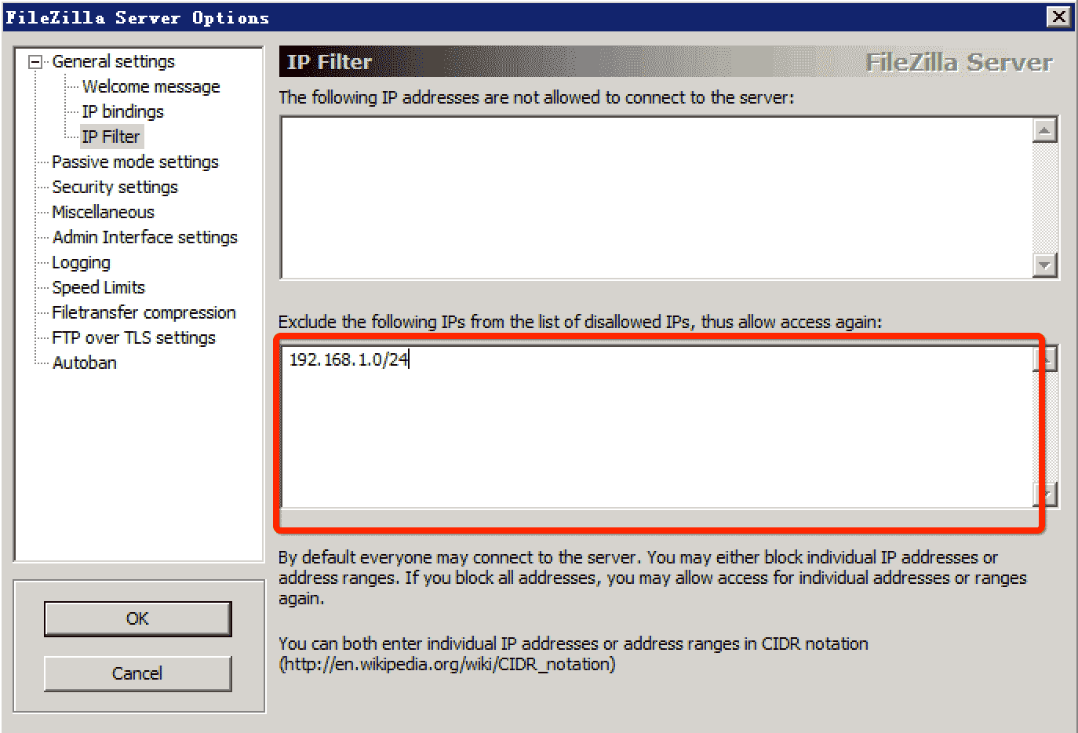Click the OK button
The height and width of the screenshot is (733, 1078).
tap(137, 618)
